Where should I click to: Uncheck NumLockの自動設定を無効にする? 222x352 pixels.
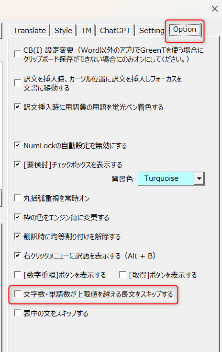pyautogui.click(x=18, y=145)
